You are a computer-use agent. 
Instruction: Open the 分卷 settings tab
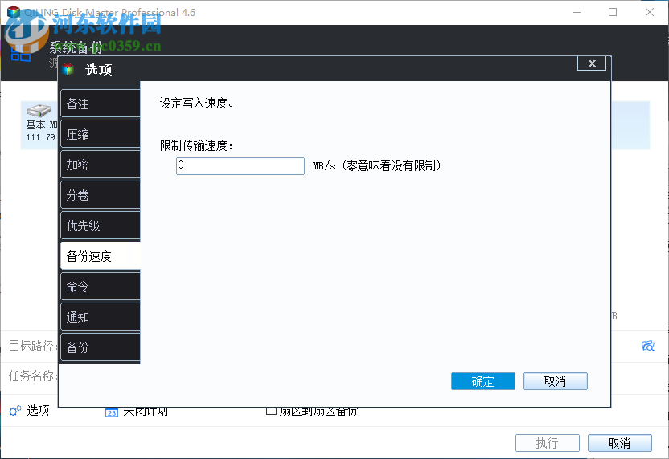(101, 195)
